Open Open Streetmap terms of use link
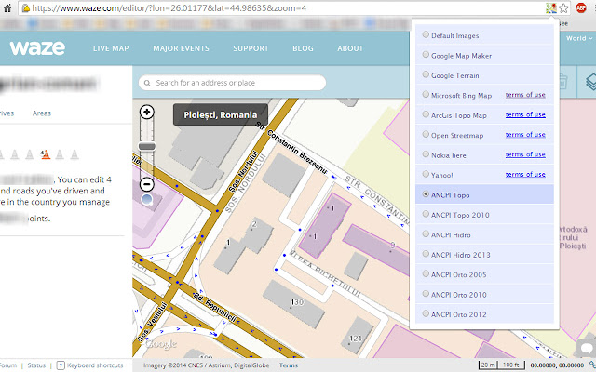Image resolution: width=596 pixels, height=372 pixels. tap(525, 135)
